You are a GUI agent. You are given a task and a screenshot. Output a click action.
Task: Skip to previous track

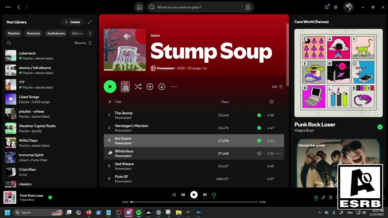point(183,195)
